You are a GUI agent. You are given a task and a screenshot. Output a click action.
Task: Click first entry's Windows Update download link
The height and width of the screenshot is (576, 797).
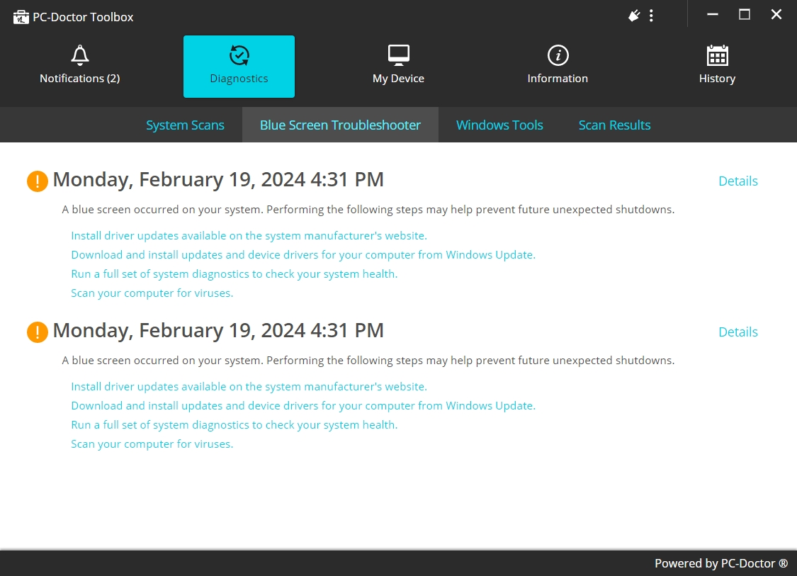[303, 254]
